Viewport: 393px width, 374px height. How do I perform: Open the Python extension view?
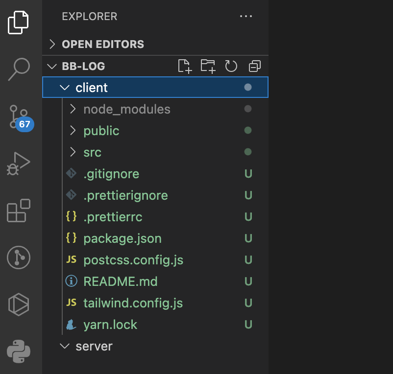tap(19, 351)
